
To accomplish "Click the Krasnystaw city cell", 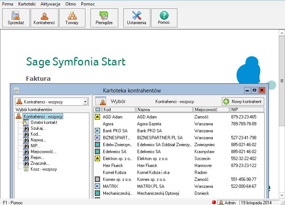I will [x=204, y=152].
